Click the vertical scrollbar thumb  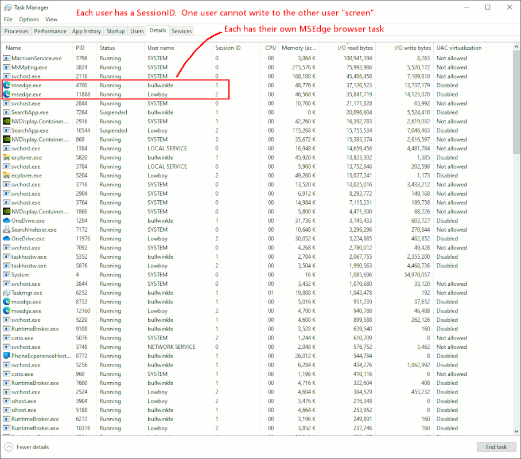click(516, 102)
